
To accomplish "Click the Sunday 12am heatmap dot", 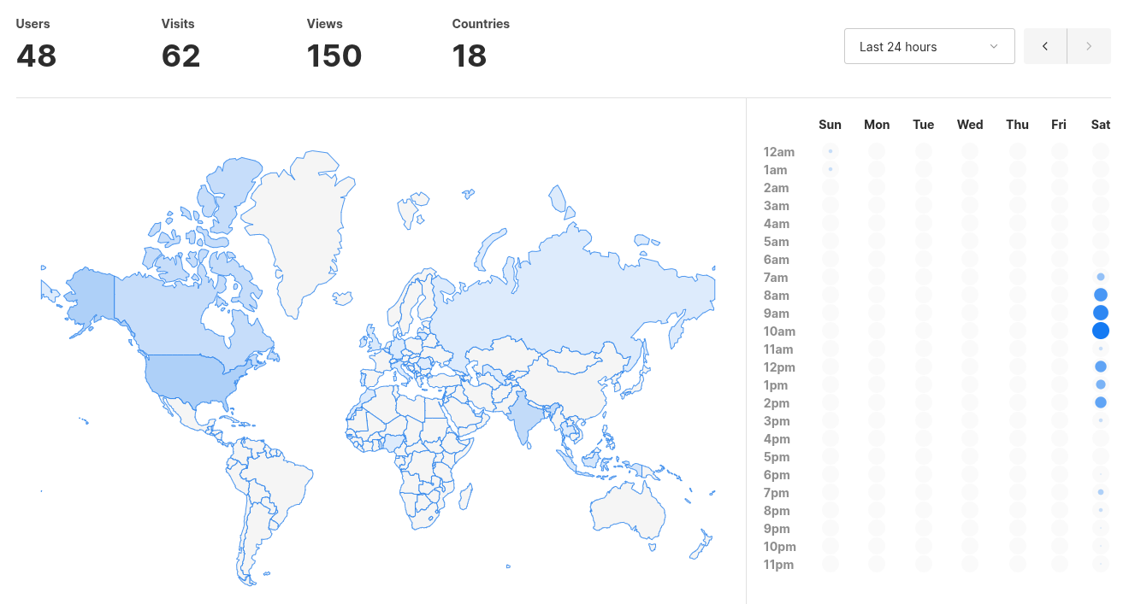I will (831, 151).
